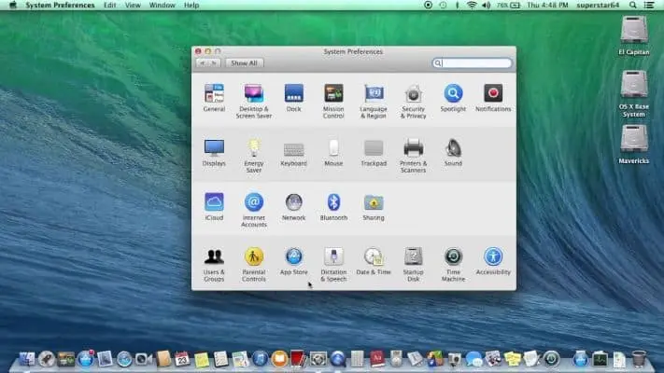Open the Wi-Fi status menu

pyautogui.click(x=472, y=5)
